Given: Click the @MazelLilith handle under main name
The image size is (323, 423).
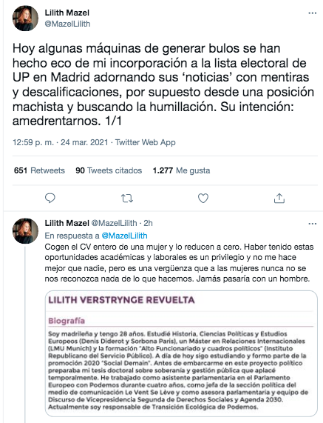Looking at the screenshot, I should tap(67, 24).
